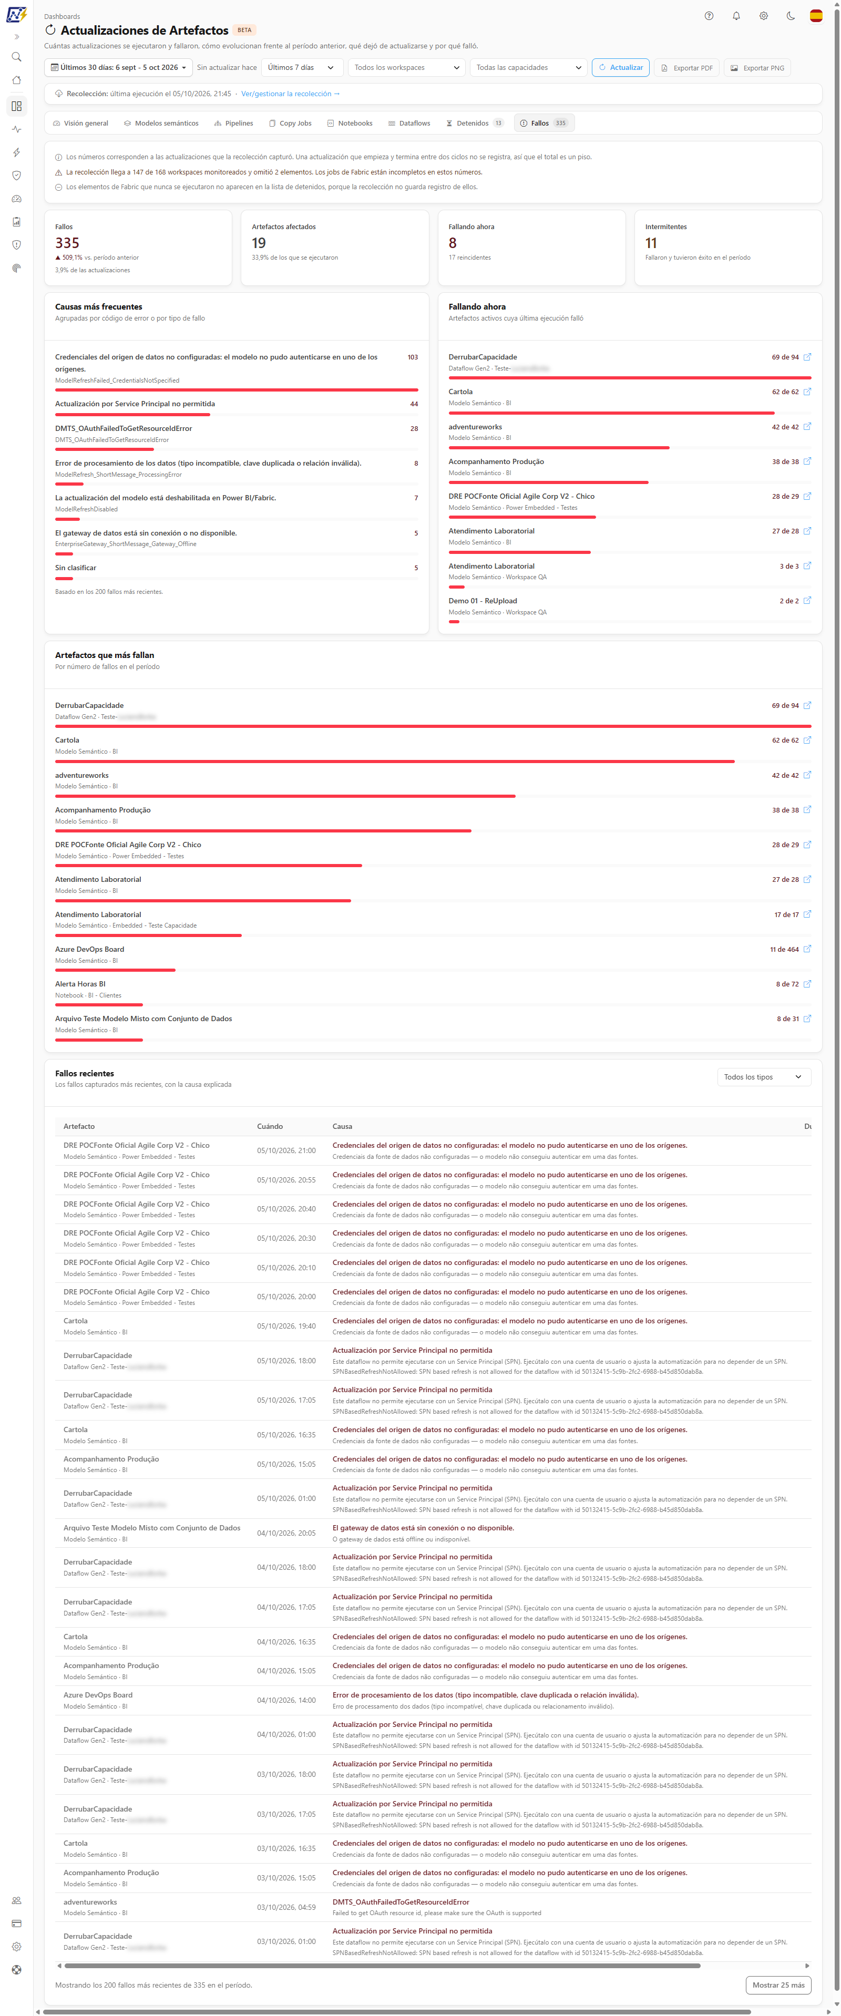Screen dimensions: 841x2016
Task: Toggle dark mode with moon icon
Action: (x=790, y=16)
